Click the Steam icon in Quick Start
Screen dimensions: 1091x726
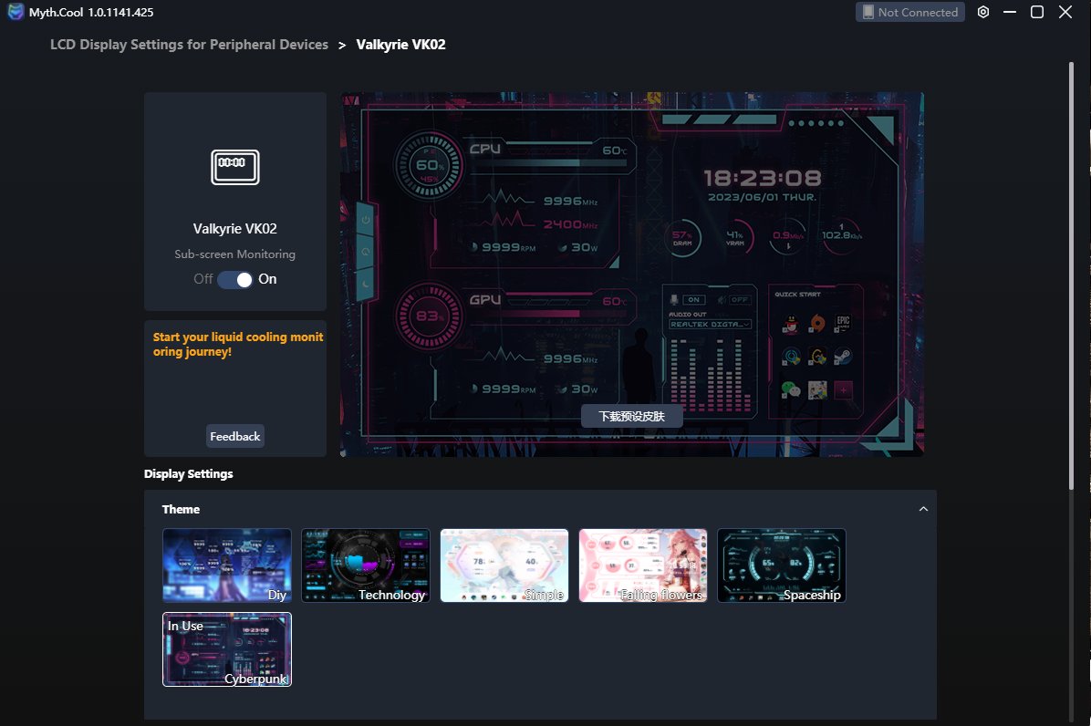coord(843,357)
